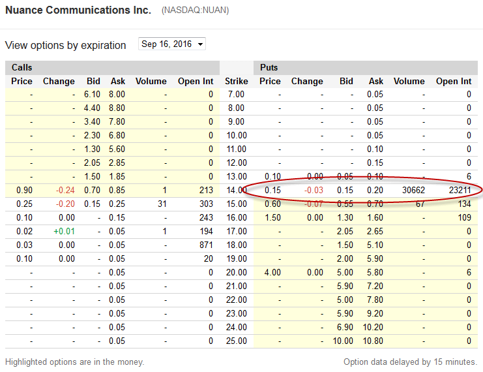Viewport: 483px width, 372px height.
Task: Click the call bid 6.10 value
Action: (92, 95)
